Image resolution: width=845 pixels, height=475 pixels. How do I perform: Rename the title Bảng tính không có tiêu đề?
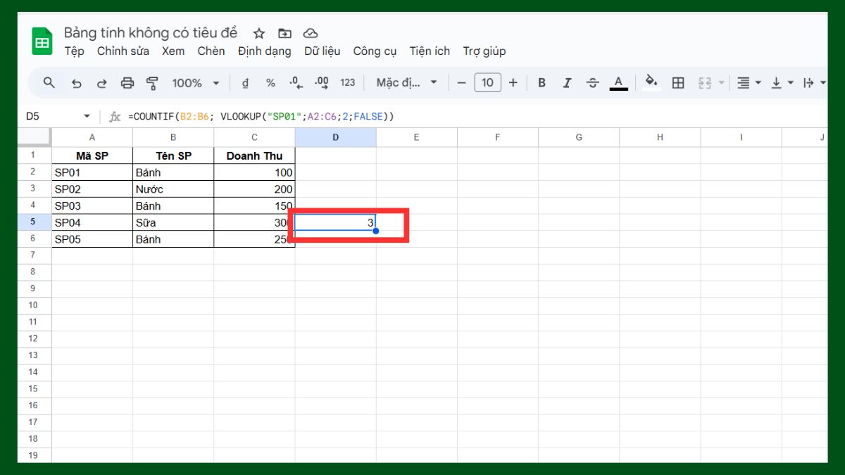pyautogui.click(x=151, y=32)
